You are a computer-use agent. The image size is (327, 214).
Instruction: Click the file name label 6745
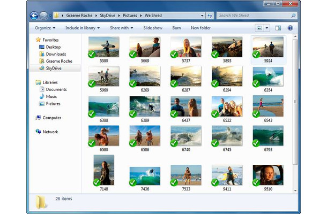[227, 150]
